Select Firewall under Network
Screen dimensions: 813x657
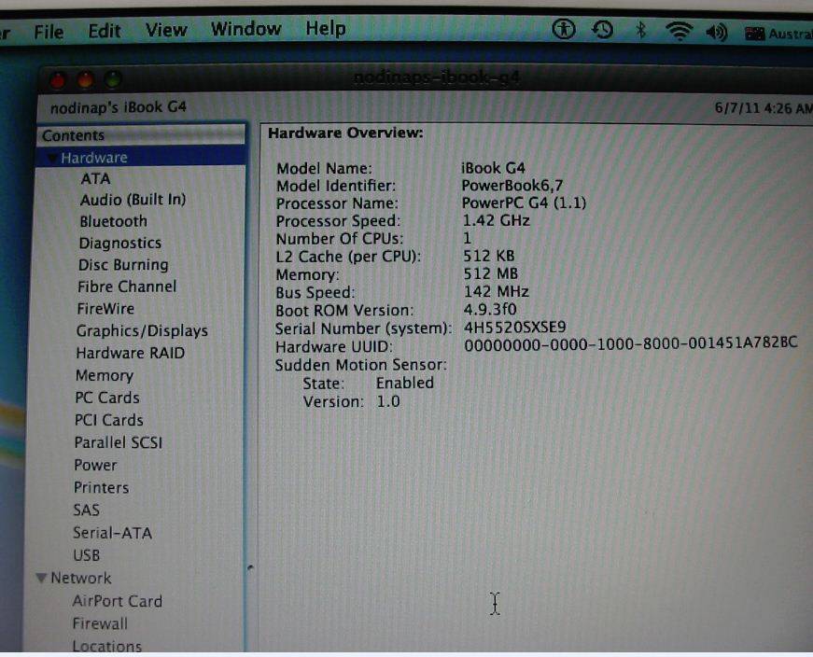(x=100, y=623)
